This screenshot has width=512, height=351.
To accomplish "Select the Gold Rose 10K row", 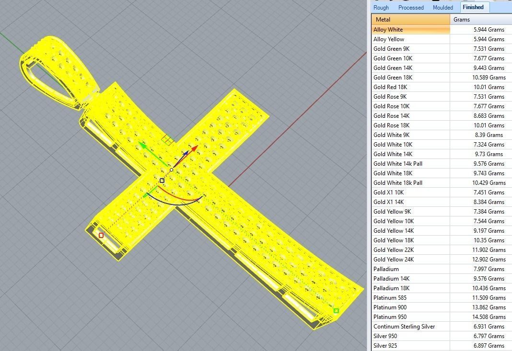I will pyautogui.click(x=442, y=106).
